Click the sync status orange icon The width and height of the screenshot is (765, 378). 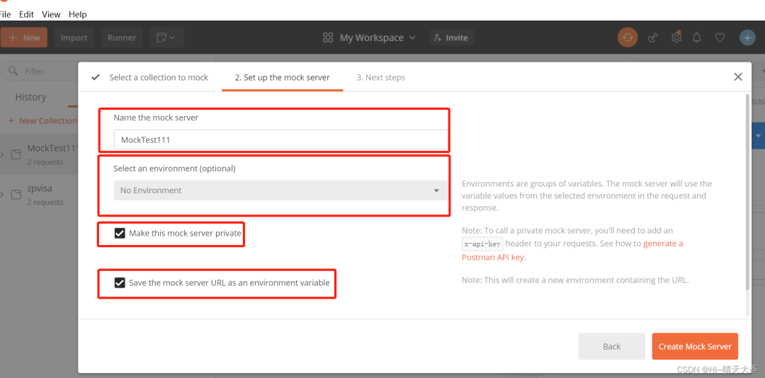(628, 38)
